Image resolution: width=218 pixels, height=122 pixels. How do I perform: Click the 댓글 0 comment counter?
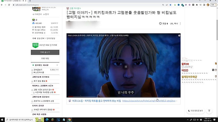[163, 24]
